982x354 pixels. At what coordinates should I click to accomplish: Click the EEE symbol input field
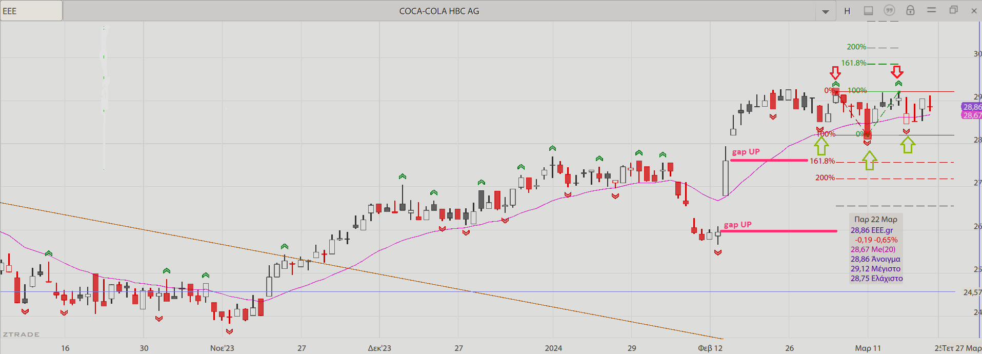pyautogui.click(x=31, y=11)
